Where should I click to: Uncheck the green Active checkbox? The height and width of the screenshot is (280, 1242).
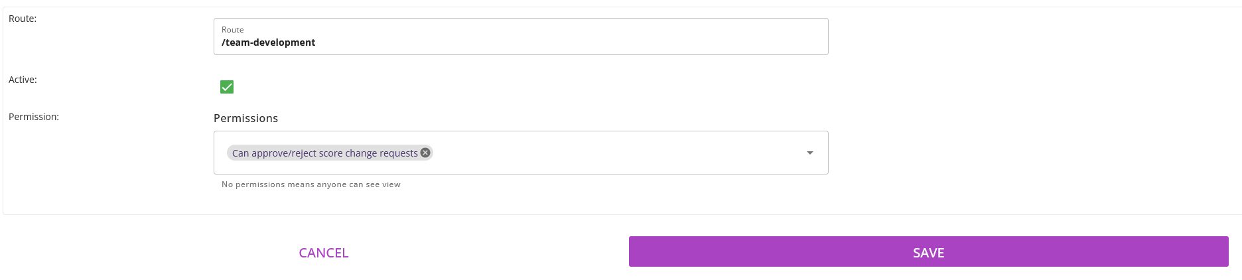[x=227, y=87]
